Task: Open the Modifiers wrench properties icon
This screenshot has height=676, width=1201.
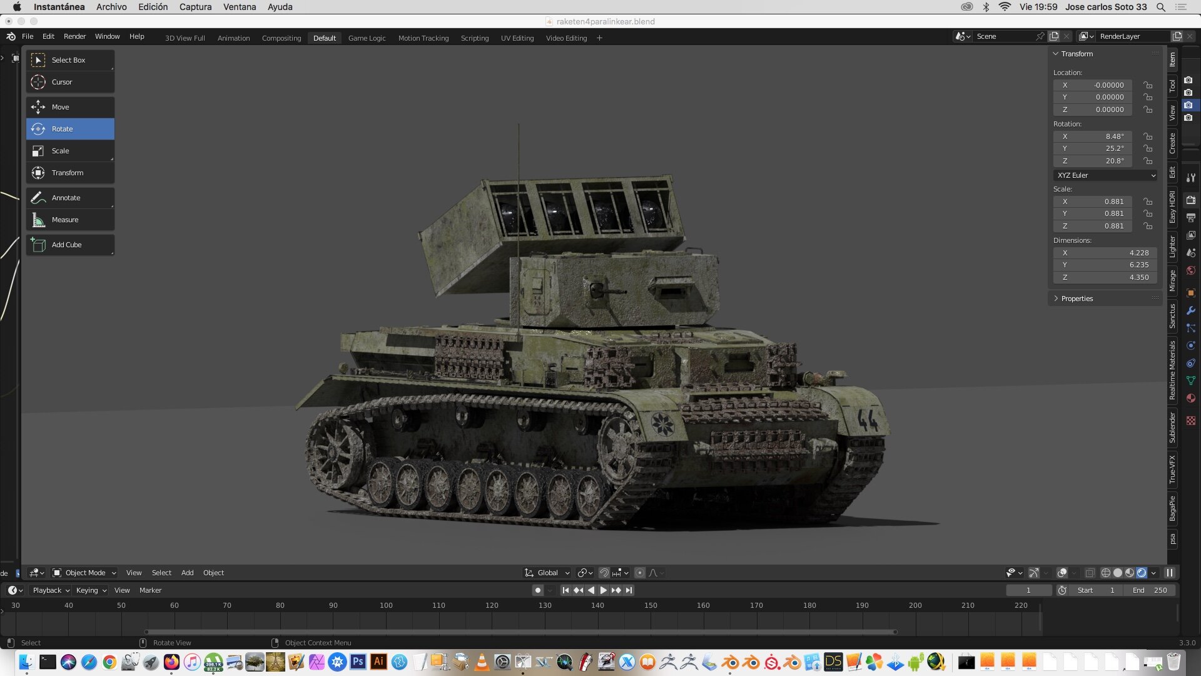Action: pos(1191,310)
